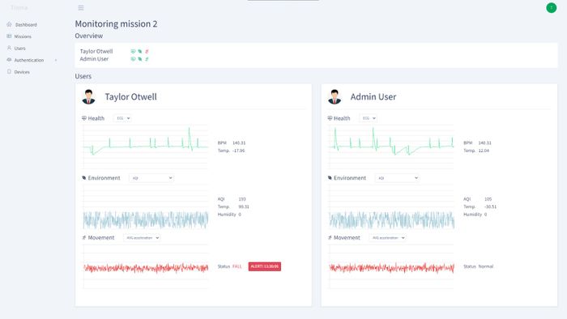The image size is (567, 319).
Task: Open Users in the sidebar
Action: click(20, 49)
